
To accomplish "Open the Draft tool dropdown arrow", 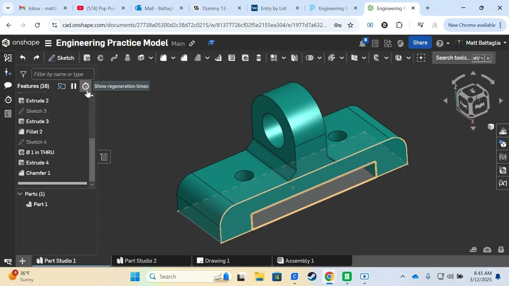I will 207,58.
